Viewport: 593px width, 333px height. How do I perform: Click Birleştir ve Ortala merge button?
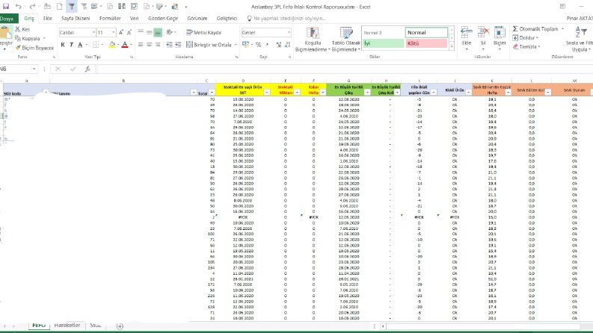tap(209, 45)
